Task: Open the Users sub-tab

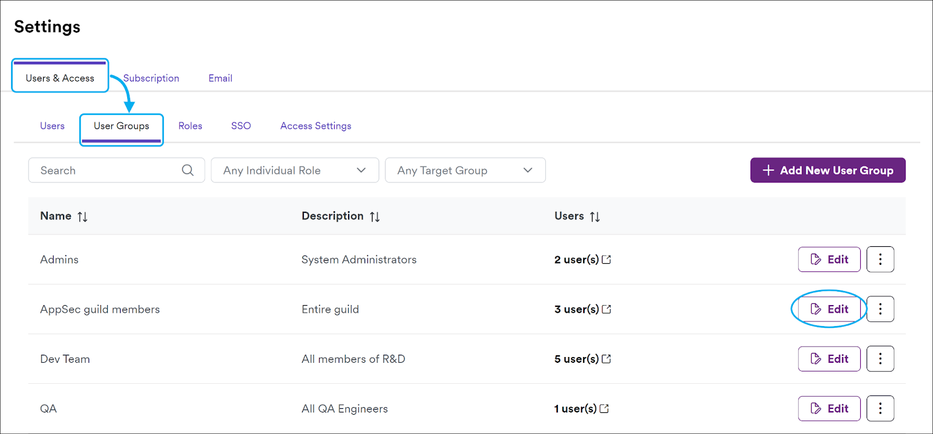Action: pyautogui.click(x=52, y=126)
